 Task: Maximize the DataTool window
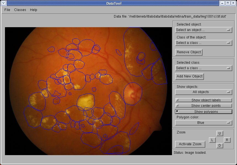(228, 3)
